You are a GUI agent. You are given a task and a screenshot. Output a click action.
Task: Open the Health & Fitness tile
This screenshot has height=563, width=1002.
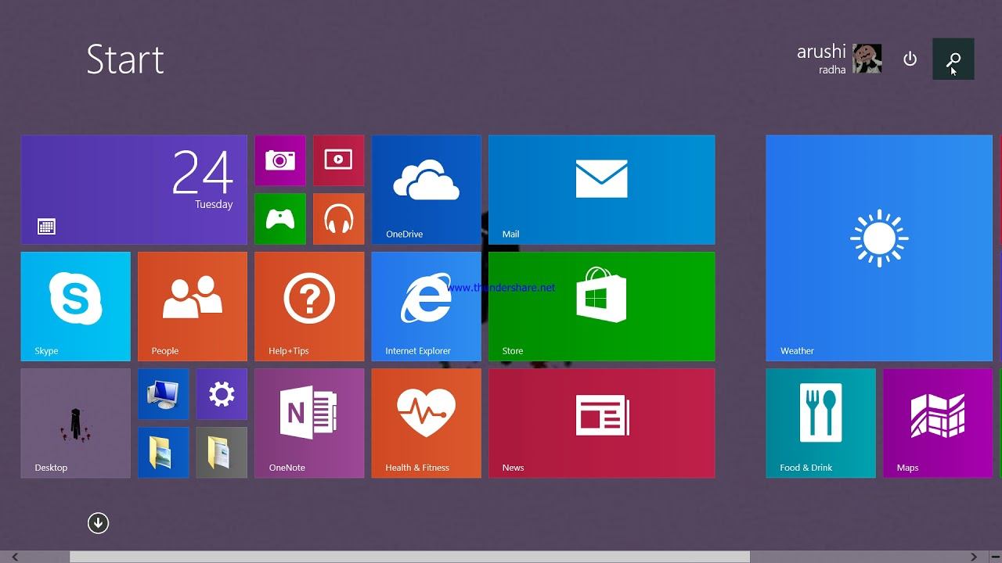pos(427,423)
